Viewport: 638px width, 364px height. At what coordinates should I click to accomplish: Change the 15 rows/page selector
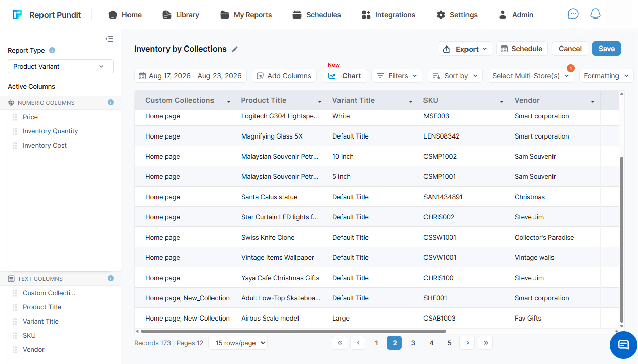point(238,343)
